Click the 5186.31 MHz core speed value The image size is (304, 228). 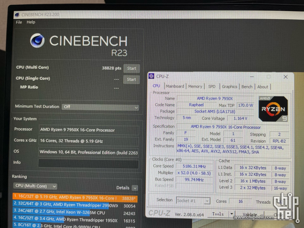(x=194, y=166)
